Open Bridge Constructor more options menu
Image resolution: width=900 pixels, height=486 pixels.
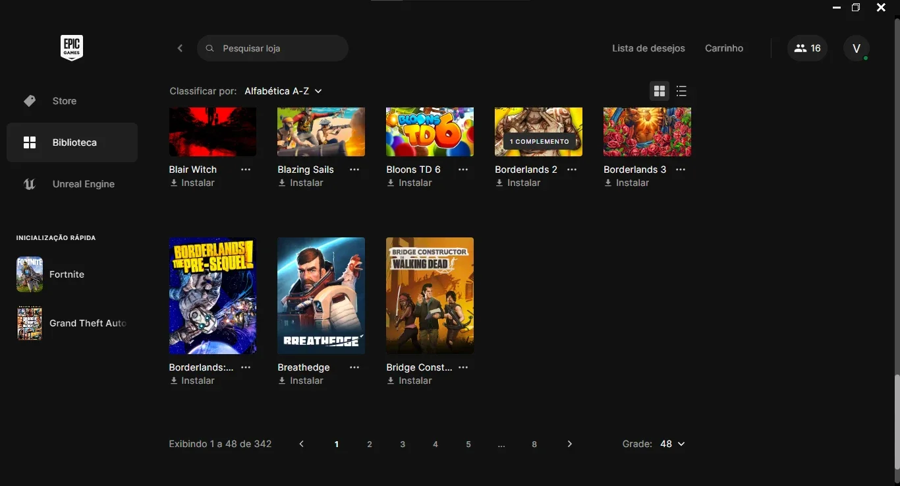463,367
